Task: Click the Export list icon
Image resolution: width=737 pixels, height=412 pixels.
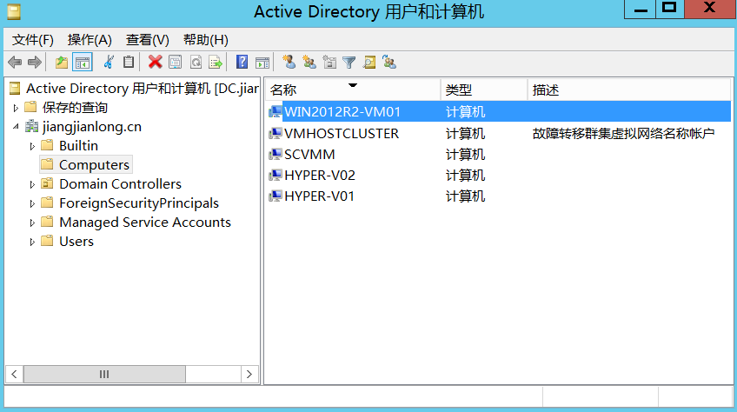Action: click(x=216, y=62)
